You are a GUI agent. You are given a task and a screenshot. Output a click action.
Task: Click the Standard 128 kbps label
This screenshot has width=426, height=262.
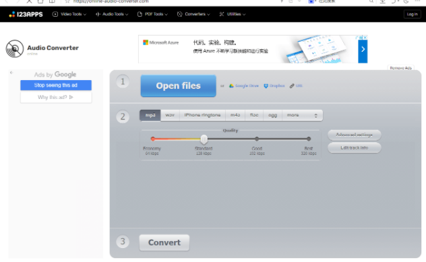(x=204, y=151)
